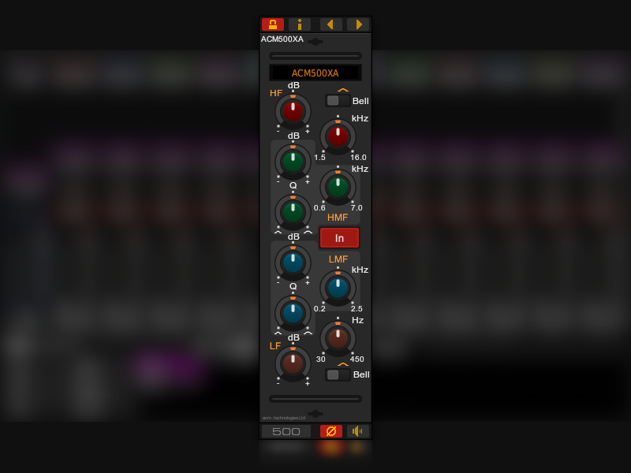Click the speaker monitor icon
Screen dimensions: 631x473
(x=358, y=431)
